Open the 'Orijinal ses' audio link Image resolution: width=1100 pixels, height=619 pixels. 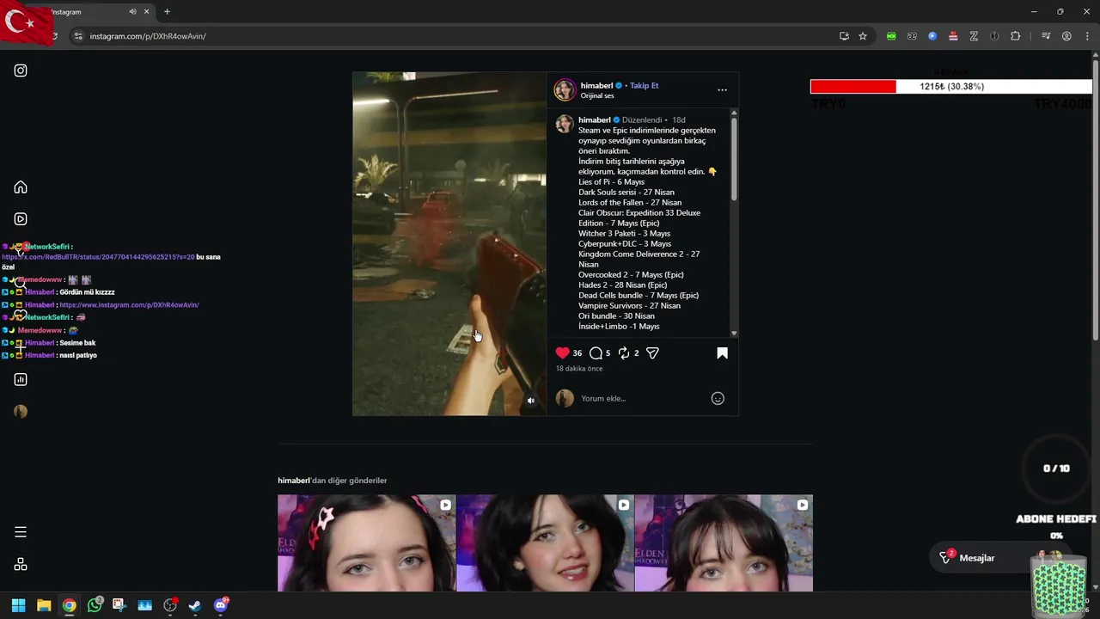(597, 95)
